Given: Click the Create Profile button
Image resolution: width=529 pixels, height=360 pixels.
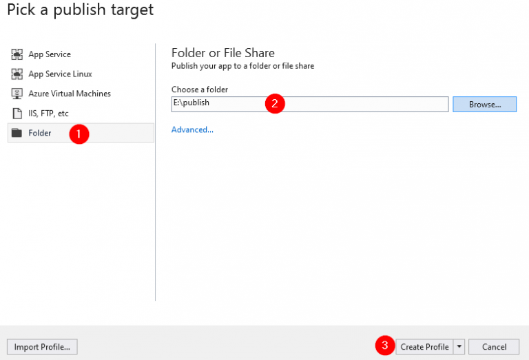Looking at the screenshot, I should tap(424, 347).
